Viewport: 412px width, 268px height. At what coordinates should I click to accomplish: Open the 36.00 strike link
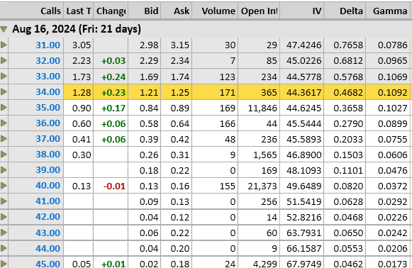click(x=48, y=123)
